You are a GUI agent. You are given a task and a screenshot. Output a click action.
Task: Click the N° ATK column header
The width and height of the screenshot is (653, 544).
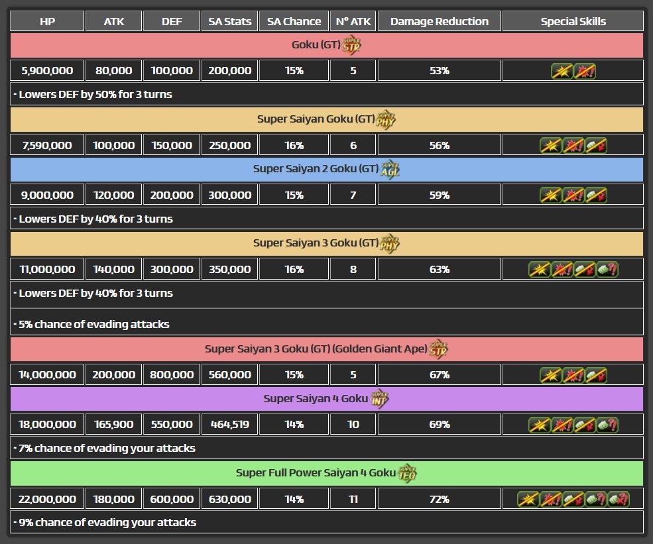pos(353,21)
